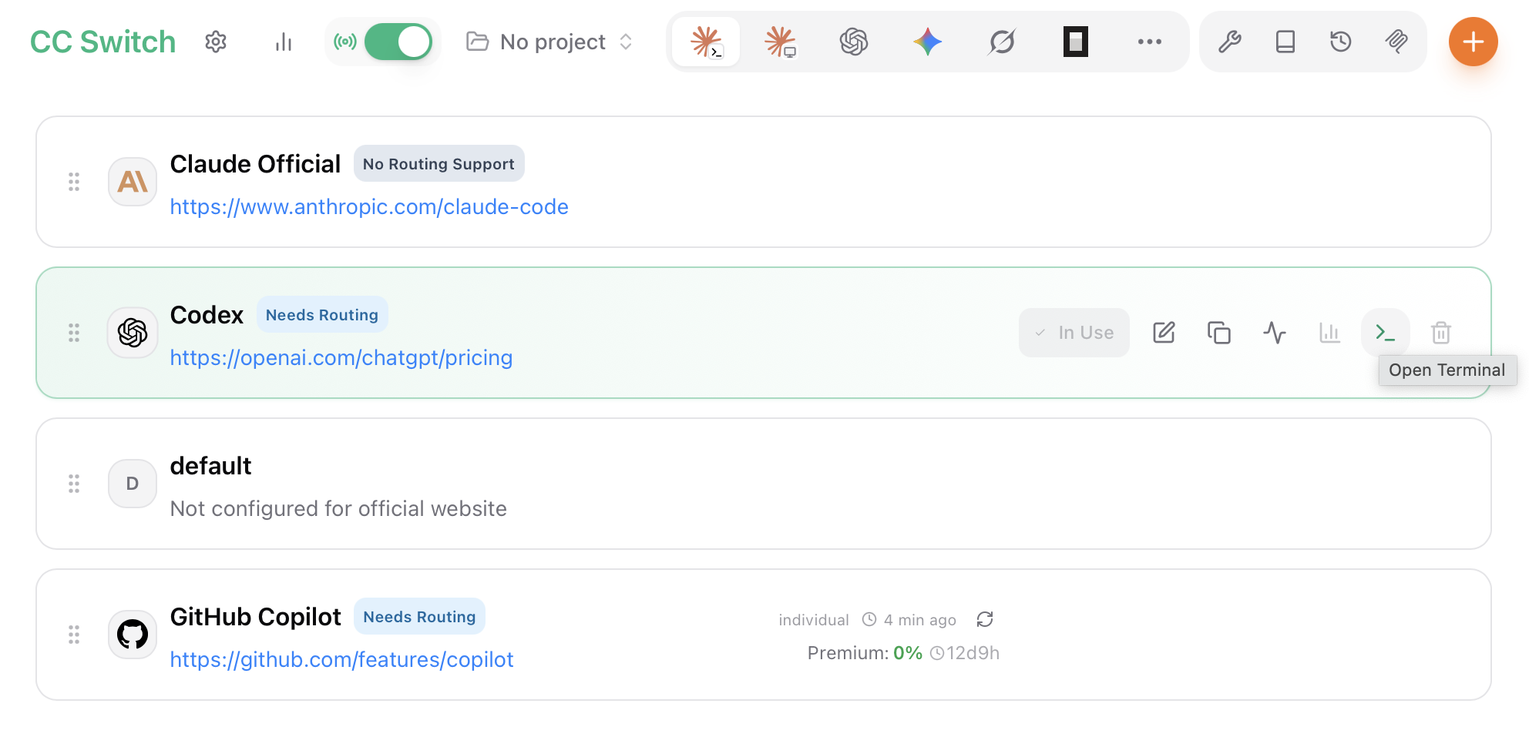The image size is (1529, 747).
Task: Switch to the Gemini sparkle tab
Action: 928,42
